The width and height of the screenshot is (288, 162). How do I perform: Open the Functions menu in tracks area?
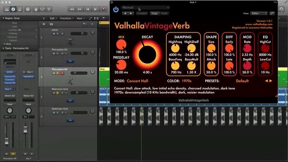click(67, 18)
